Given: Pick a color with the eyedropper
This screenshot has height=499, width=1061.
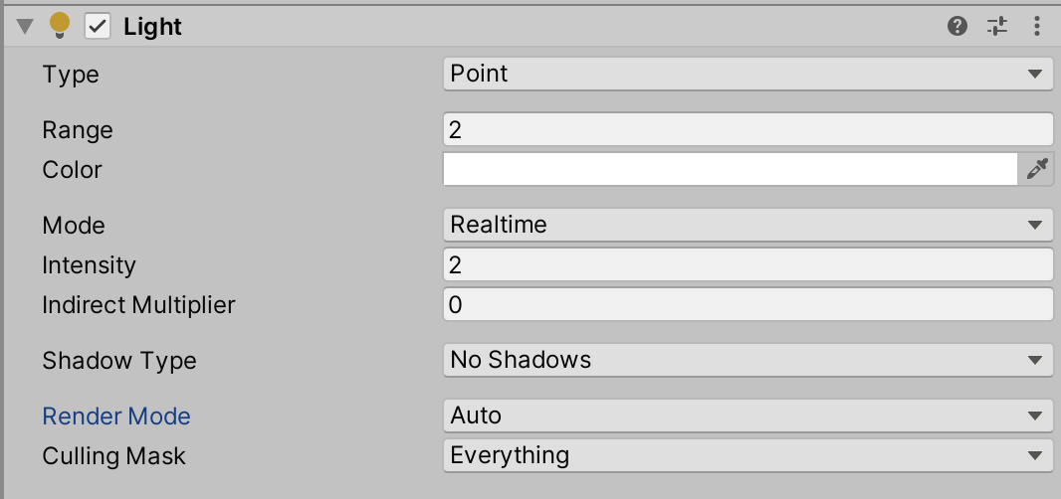Looking at the screenshot, I should point(1037,170).
